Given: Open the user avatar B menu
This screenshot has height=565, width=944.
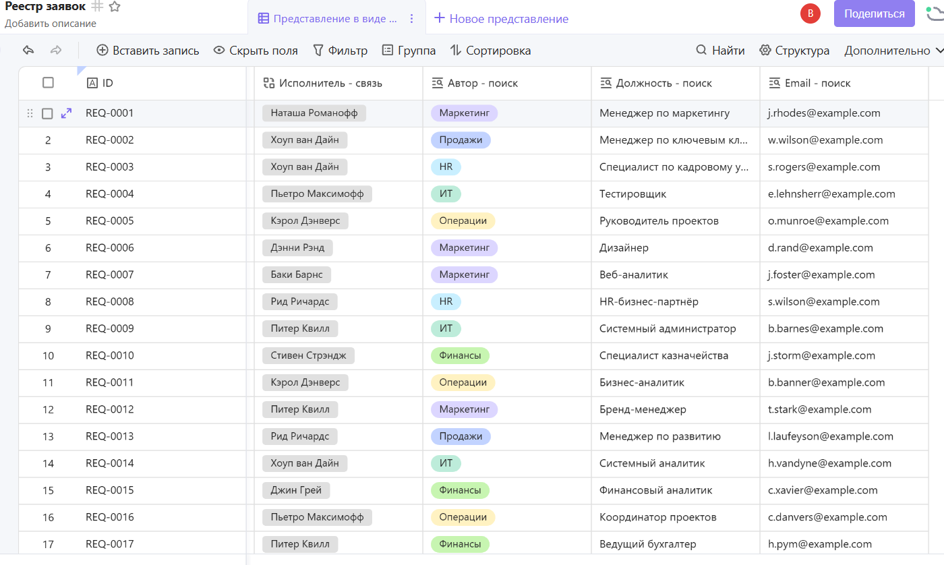Looking at the screenshot, I should [810, 13].
